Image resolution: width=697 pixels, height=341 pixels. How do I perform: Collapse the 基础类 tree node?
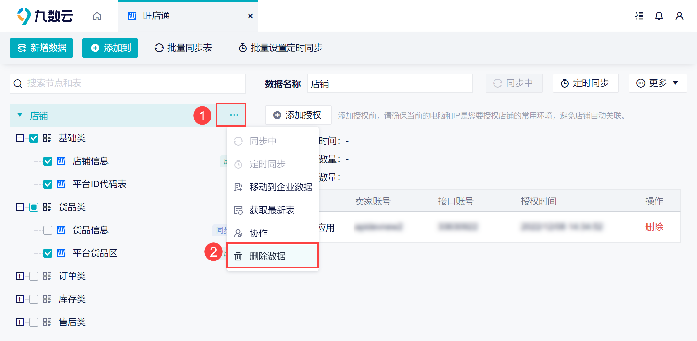click(x=20, y=138)
